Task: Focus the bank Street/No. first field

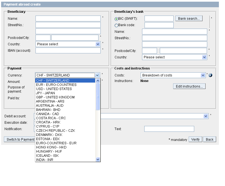Action: (x=175, y=38)
